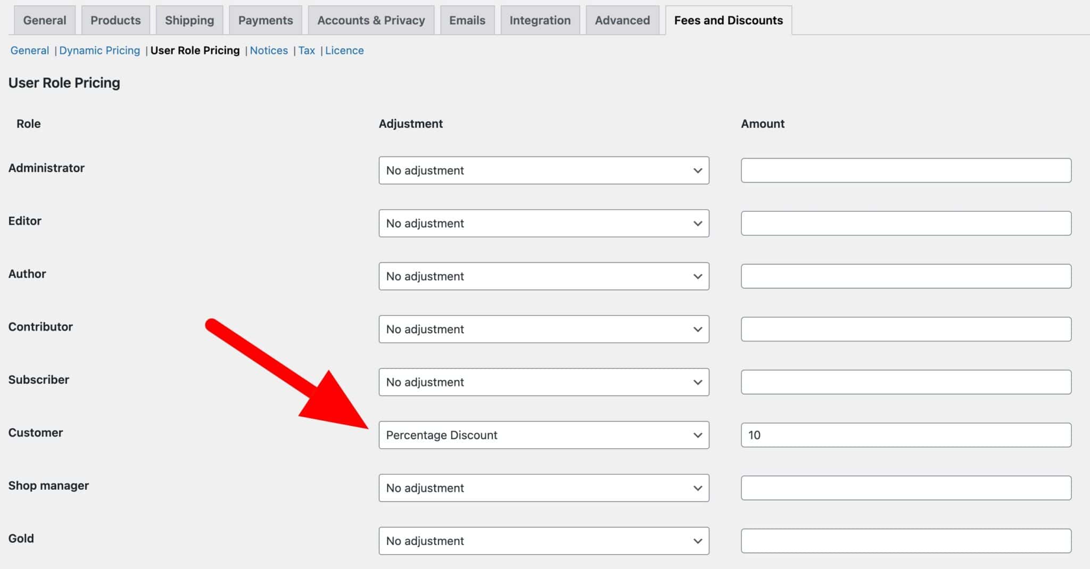Select the General sub-navigation link
This screenshot has width=1090, height=569.
pyautogui.click(x=29, y=50)
